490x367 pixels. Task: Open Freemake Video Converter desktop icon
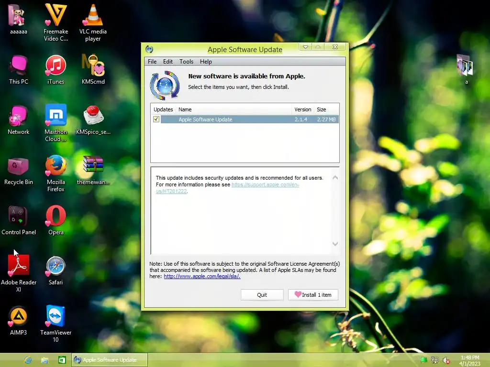pyautogui.click(x=56, y=22)
